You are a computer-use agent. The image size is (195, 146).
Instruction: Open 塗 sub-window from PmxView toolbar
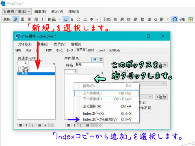tap(149, 19)
